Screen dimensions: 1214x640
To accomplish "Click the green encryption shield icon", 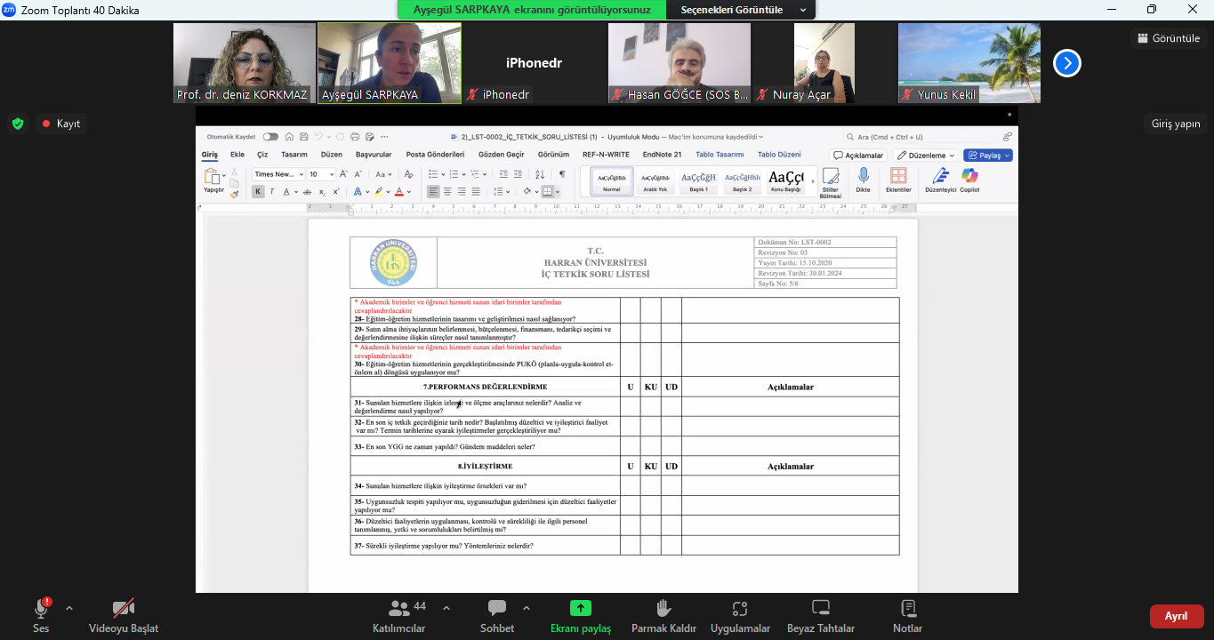I will [x=18, y=124].
